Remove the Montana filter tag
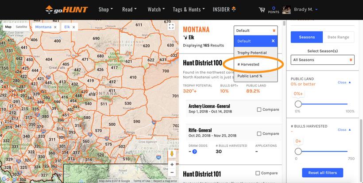Viewport: 363px width, 183px height. (x=55, y=27)
